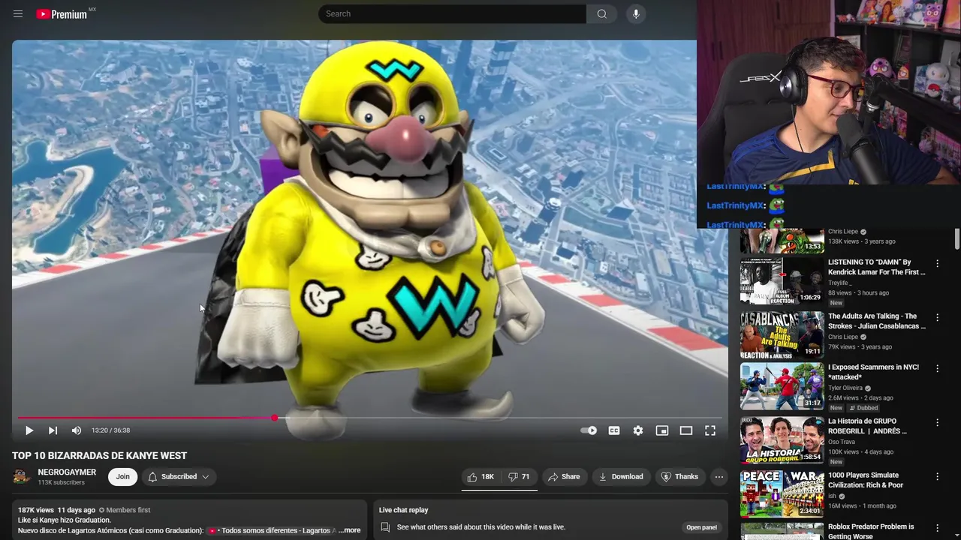Open Roblox Predator Problem video title
Image resolution: width=961 pixels, height=540 pixels.
(871, 532)
